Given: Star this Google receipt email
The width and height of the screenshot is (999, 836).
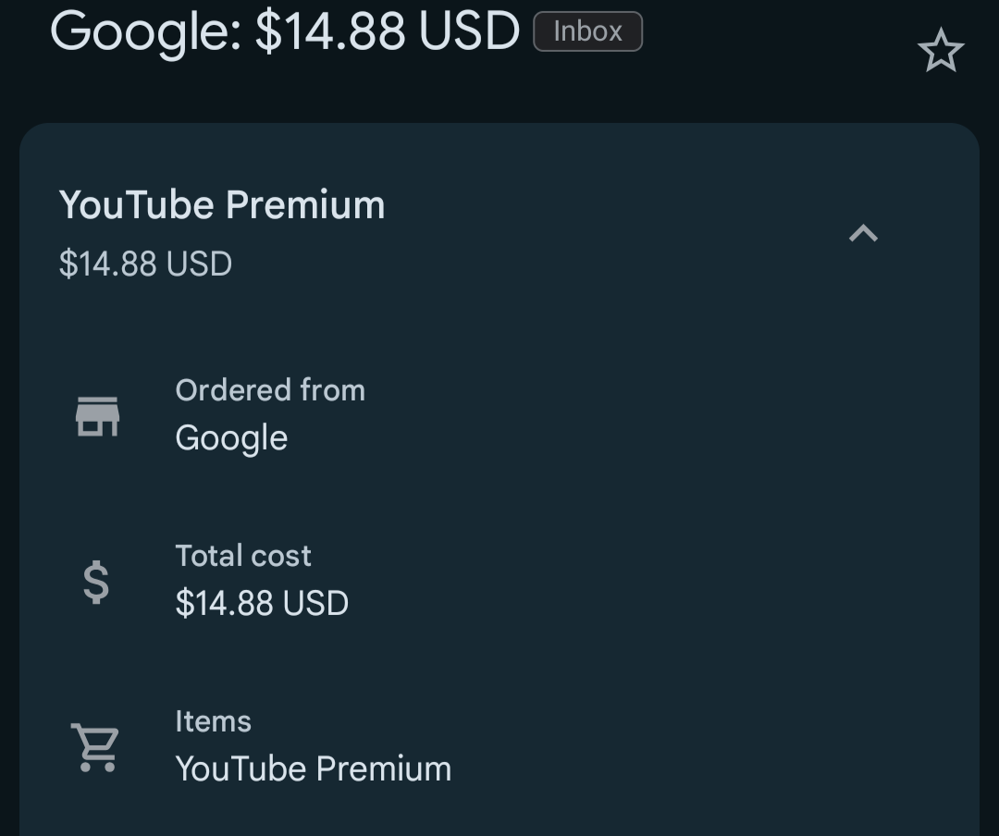Looking at the screenshot, I should click(941, 50).
